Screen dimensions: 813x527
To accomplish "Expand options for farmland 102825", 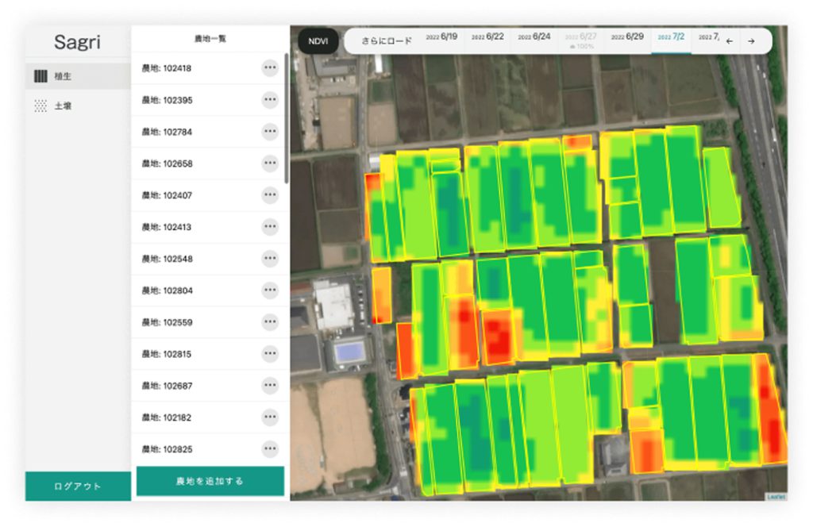I will 270,448.
